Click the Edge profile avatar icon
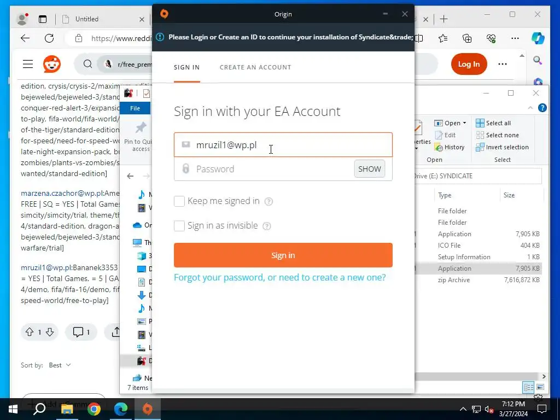 [22, 19]
